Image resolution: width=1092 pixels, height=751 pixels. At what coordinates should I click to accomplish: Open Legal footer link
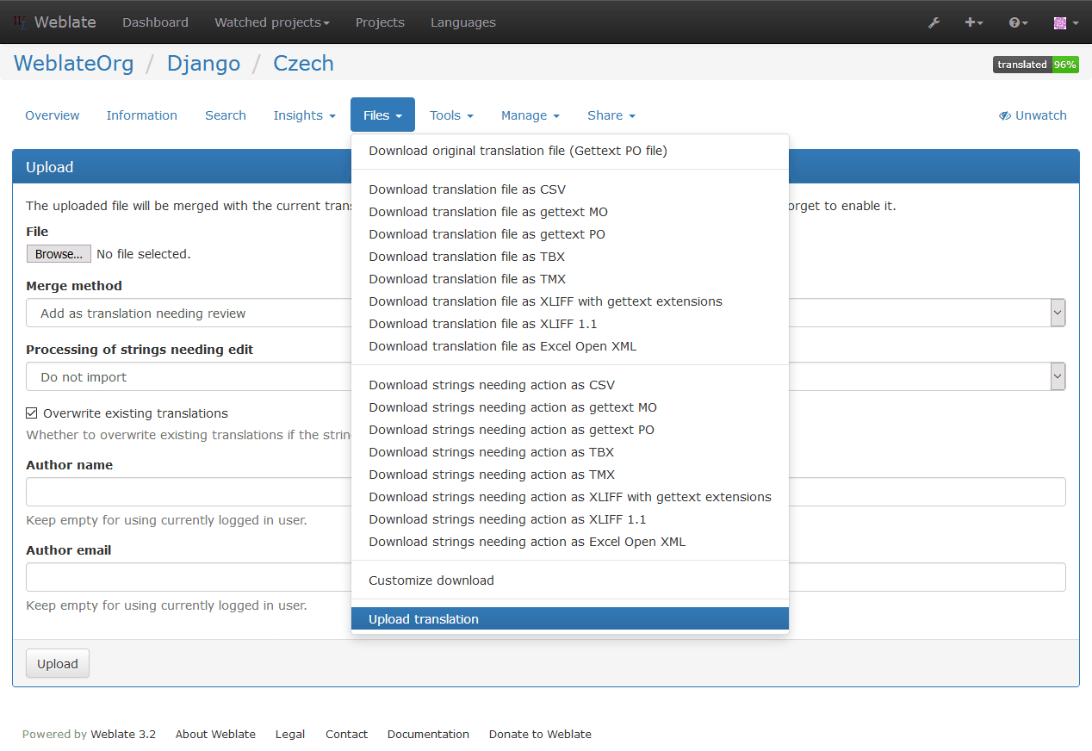[x=290, y=735]
